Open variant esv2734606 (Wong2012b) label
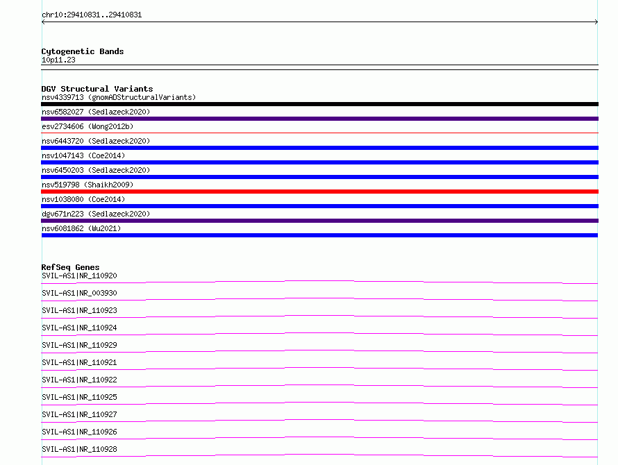Viewport: 618px width, 465px height. coord(87,126)
